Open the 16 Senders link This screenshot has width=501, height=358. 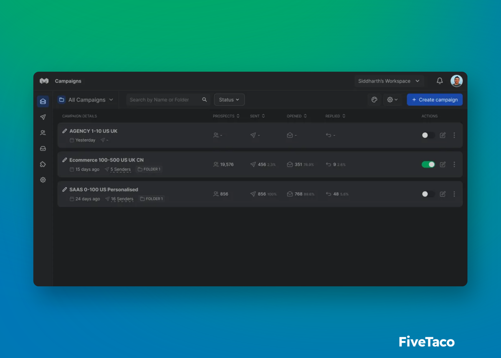(122, 199)
